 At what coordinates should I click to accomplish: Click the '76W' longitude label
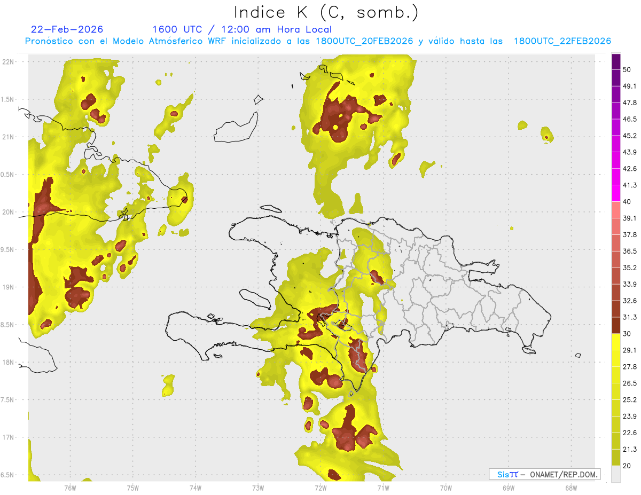(x=70, y=488)
